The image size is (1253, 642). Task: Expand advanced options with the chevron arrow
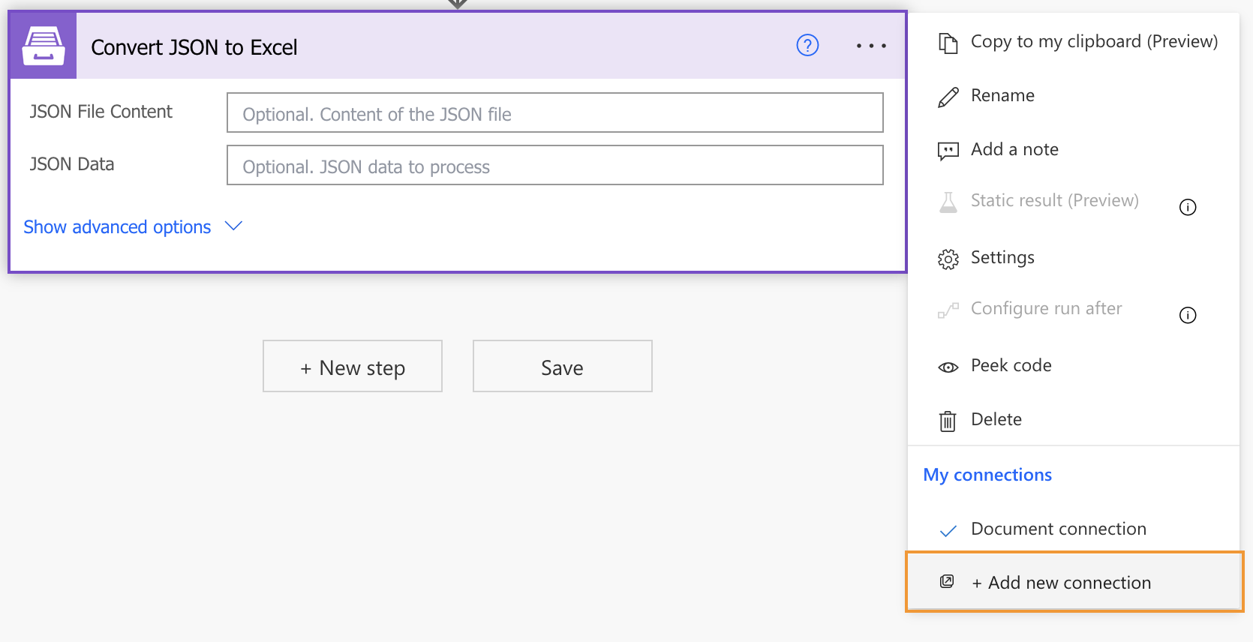233,226
